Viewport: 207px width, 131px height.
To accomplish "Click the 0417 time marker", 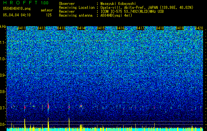I will click(x=140, y=28).
